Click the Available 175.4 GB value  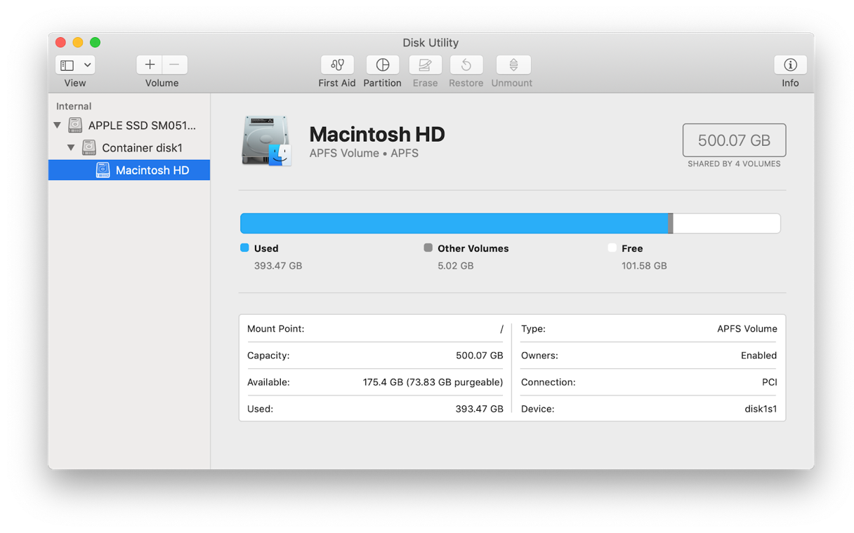pyautogui.click(x=433, y=382)
